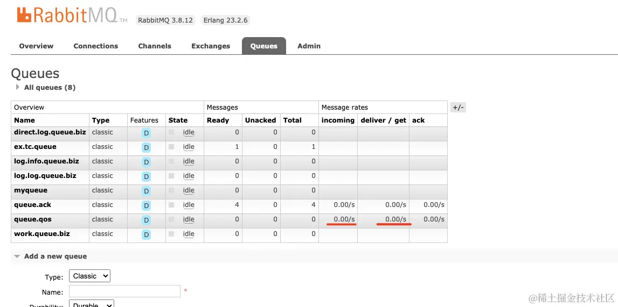
Task: Click the +/- column selector button
Action: coord(458,108)
